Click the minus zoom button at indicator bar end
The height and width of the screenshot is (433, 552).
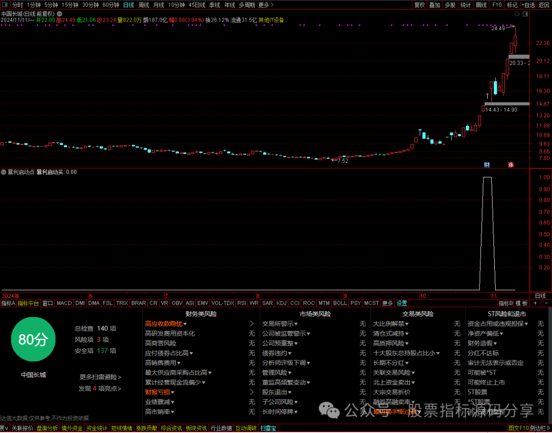click(x=546, y=303)
